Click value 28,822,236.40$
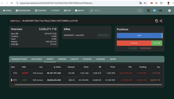Viewport: 174px width, 99px height. (x=54, y=80)
